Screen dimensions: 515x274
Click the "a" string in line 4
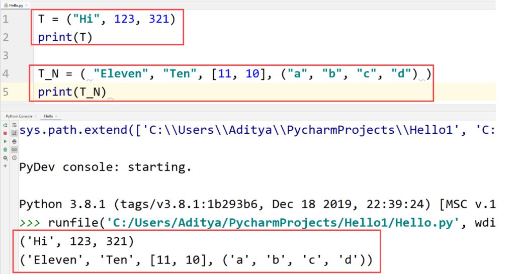(x=297, y=73)
